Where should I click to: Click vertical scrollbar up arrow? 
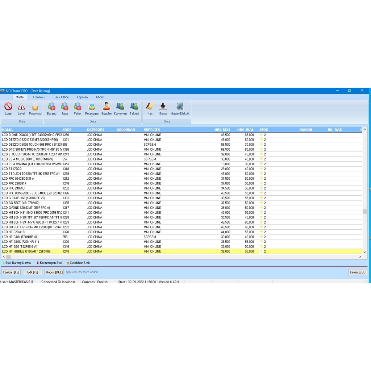[x=364, y=129]
